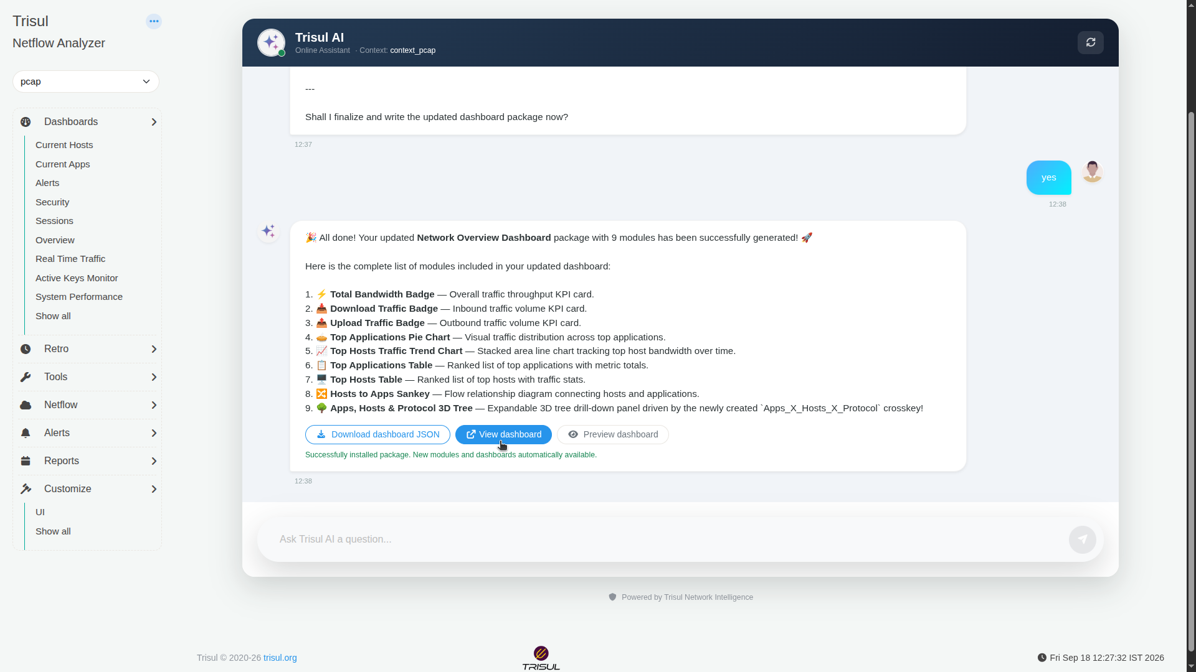Click Show all under Dashboards
The height and width of the screenshot is (672, 1196).
click(x=53, y=316)
